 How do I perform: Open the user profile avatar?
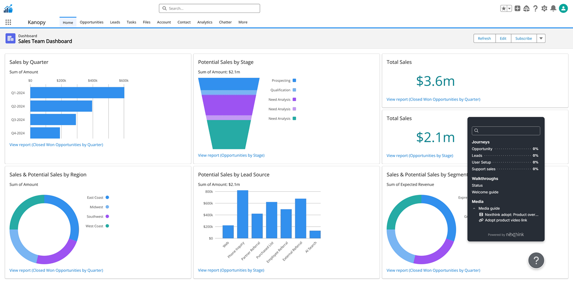click(563, 8)
